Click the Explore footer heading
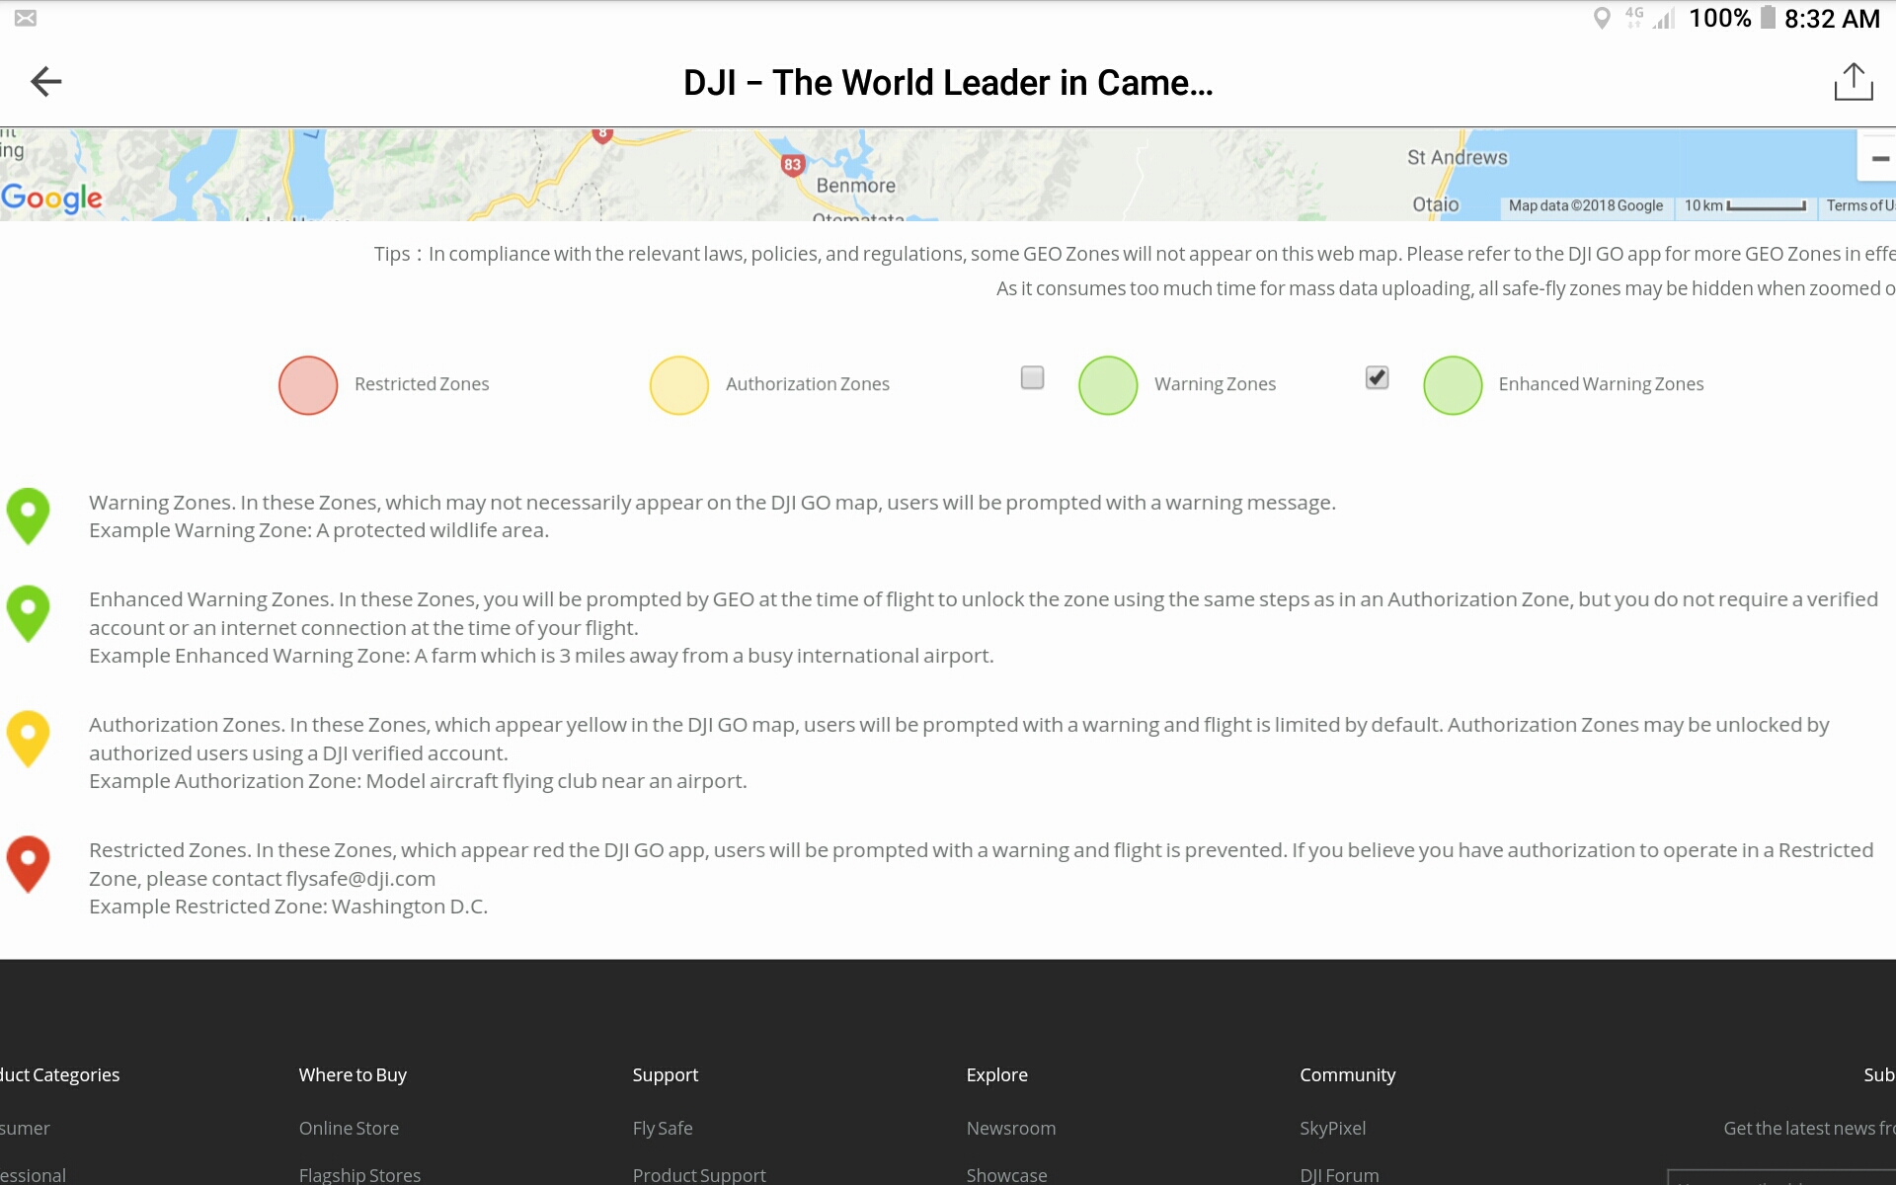 [997, 1074]
